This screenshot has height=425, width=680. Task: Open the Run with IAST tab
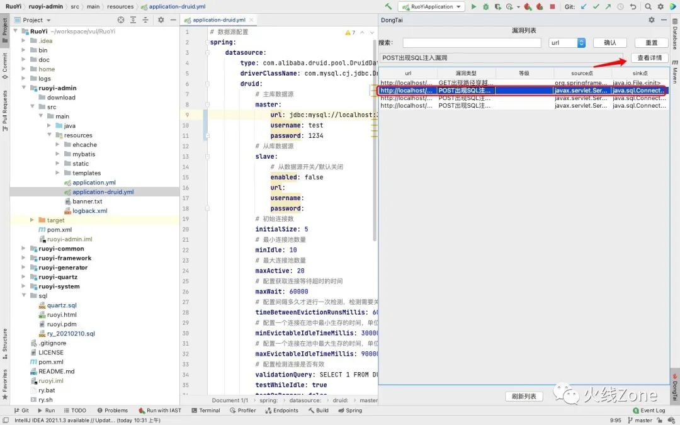tap(160, 411)
